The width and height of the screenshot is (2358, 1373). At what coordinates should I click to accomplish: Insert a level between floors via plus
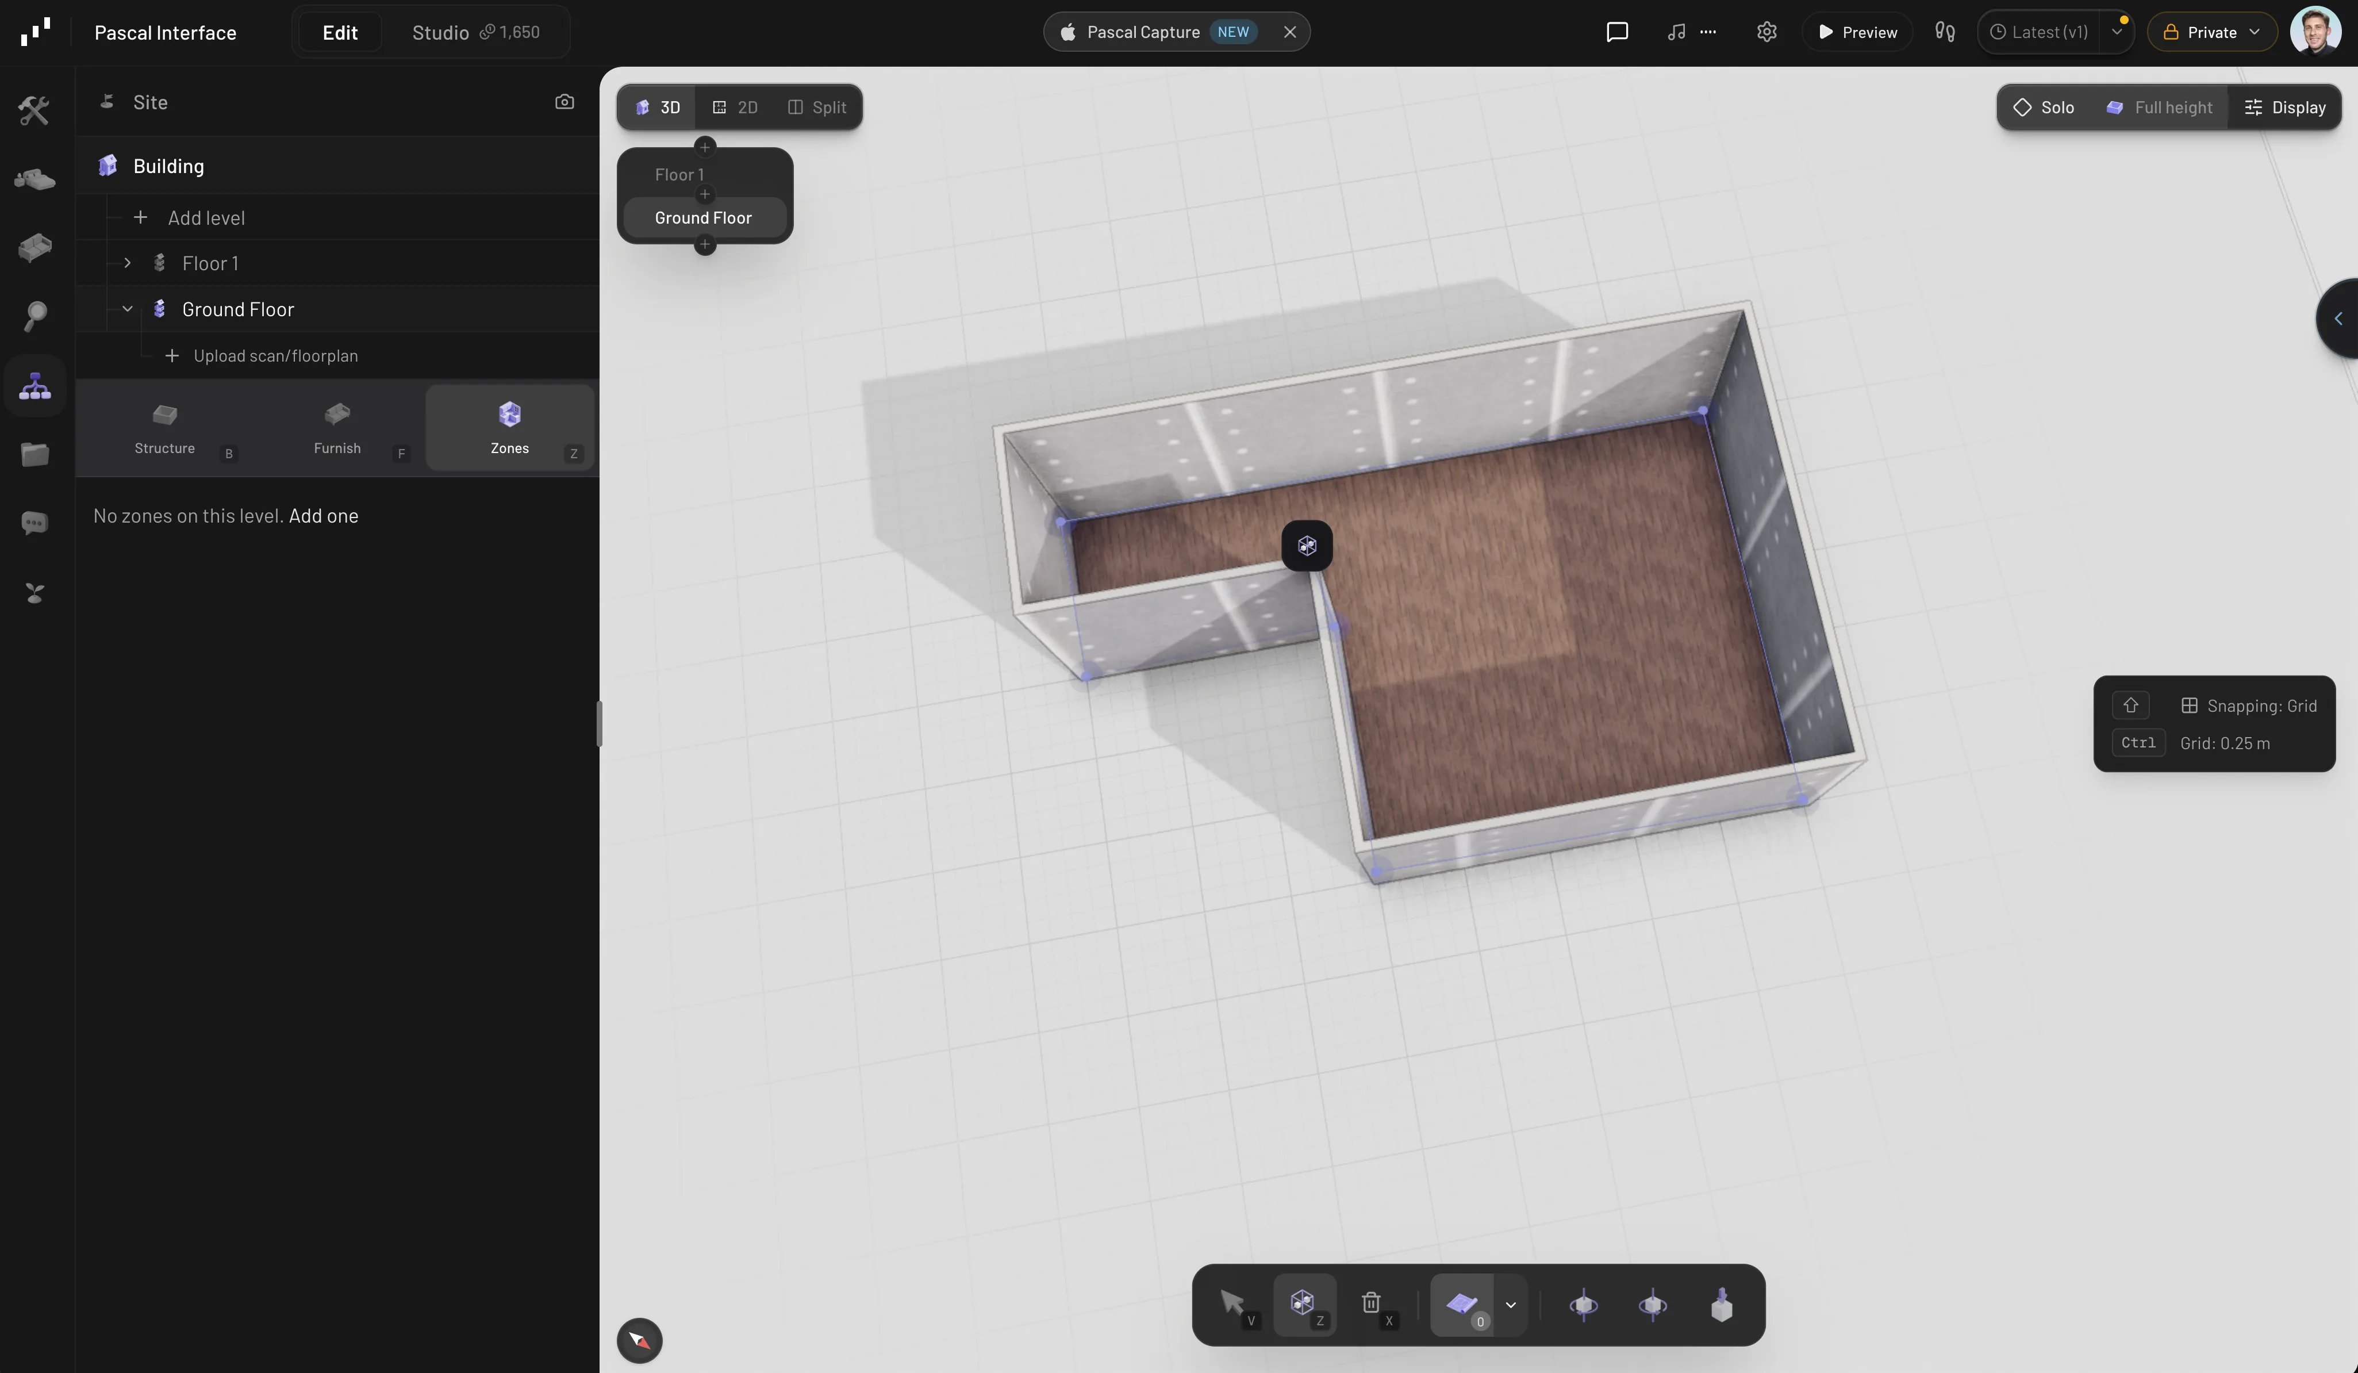(x=705, y=195)
